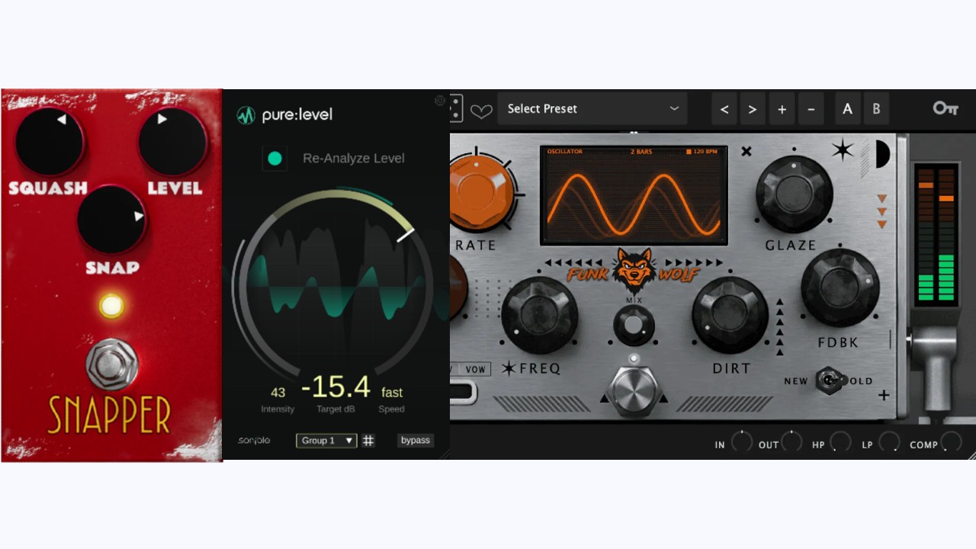
Task: Open the Group 1 dropdown
Action: [326, 440]
